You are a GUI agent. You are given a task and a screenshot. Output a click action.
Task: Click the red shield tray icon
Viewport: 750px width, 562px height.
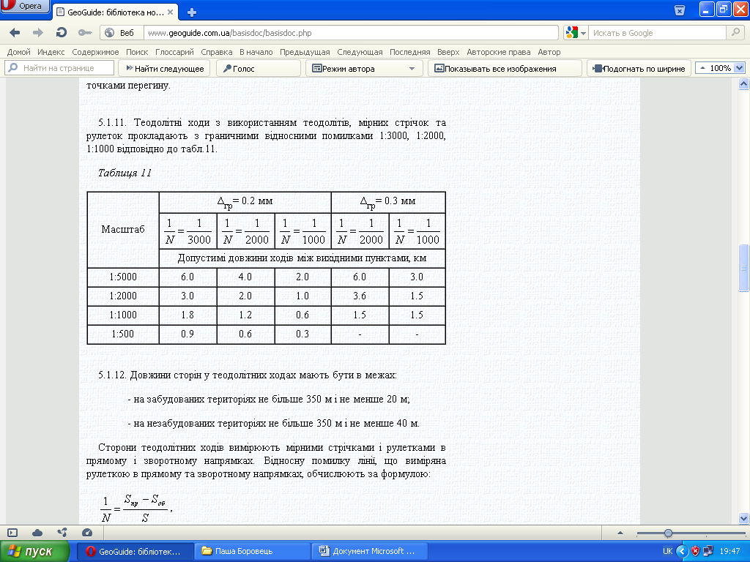pyautogui.click(x=696, y=552)
